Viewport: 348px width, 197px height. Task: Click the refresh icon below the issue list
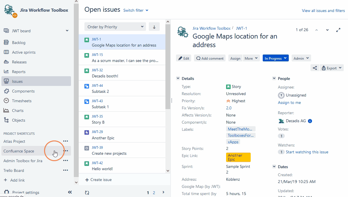pyautogui.click(x=87, y=193)
